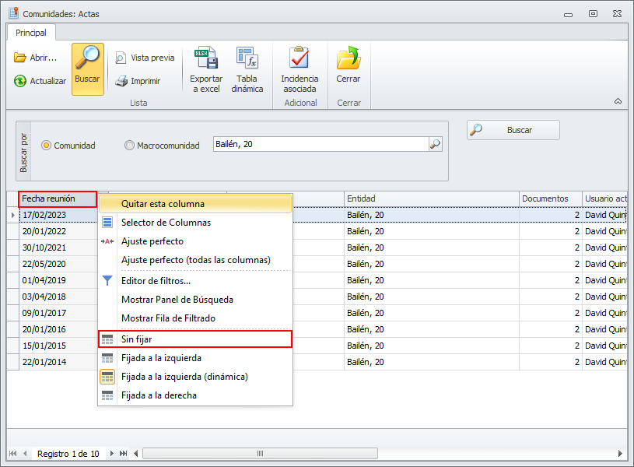Click the Abrir folder icon
634x467 pixels.
(x=20, y=58)
